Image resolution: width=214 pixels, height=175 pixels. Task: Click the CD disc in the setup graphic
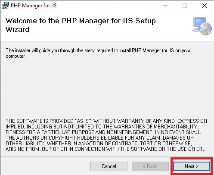(x=206, y=29)
